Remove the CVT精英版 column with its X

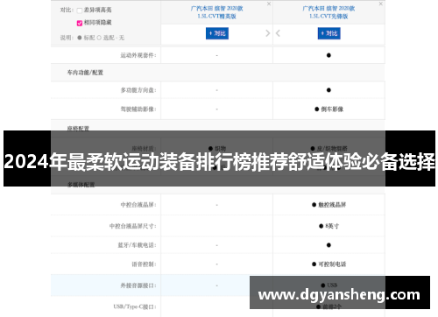click(x=269, y=4)
